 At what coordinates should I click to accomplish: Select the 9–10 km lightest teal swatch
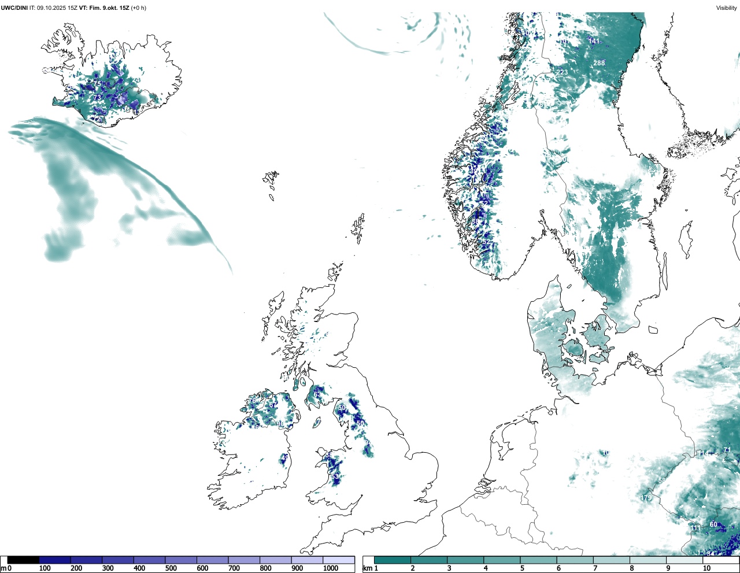(684, 560)
